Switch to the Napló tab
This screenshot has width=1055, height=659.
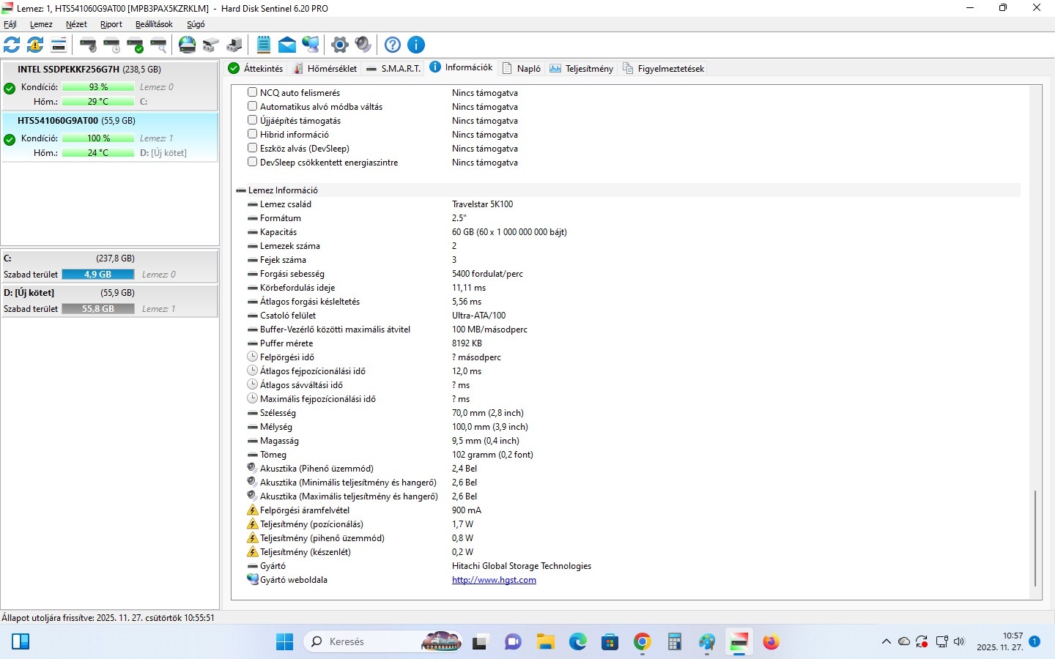pyautogui.click(x=522, y=68)
